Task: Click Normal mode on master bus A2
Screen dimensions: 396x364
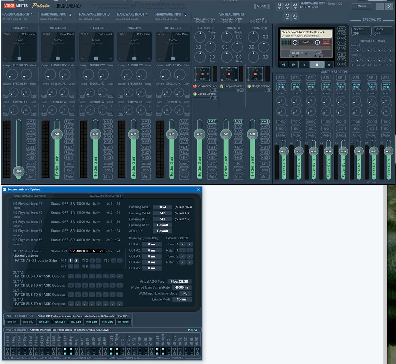Action: (x=296, y=86)
